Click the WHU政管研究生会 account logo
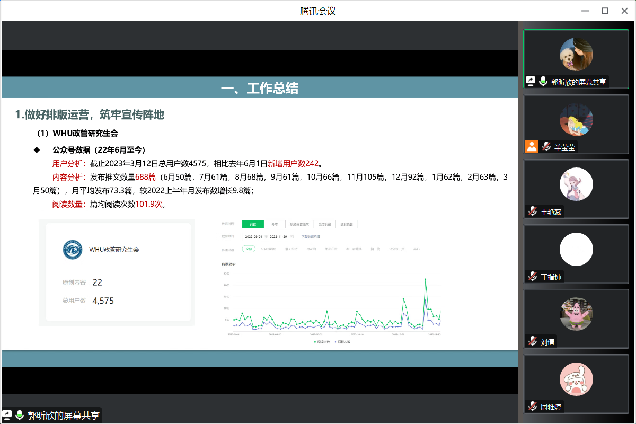Image resolution: width=636 pixels, height=424 pixels. [x=73, y=250]
